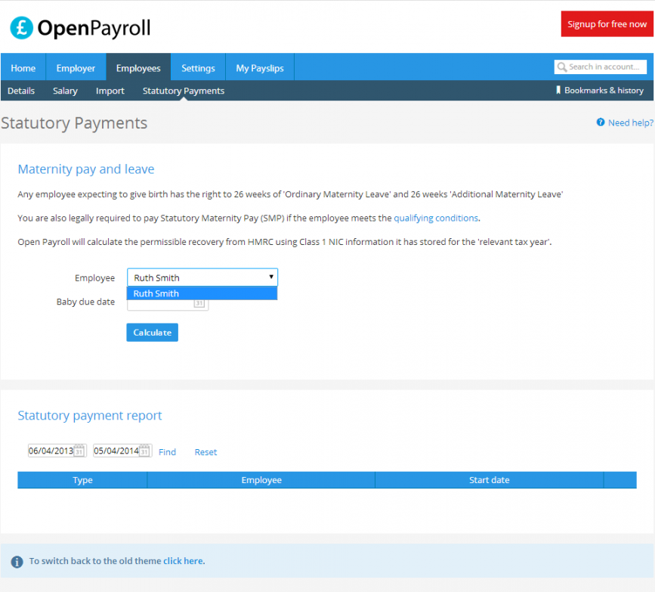Click the Signup for free now button

point(607,24)
